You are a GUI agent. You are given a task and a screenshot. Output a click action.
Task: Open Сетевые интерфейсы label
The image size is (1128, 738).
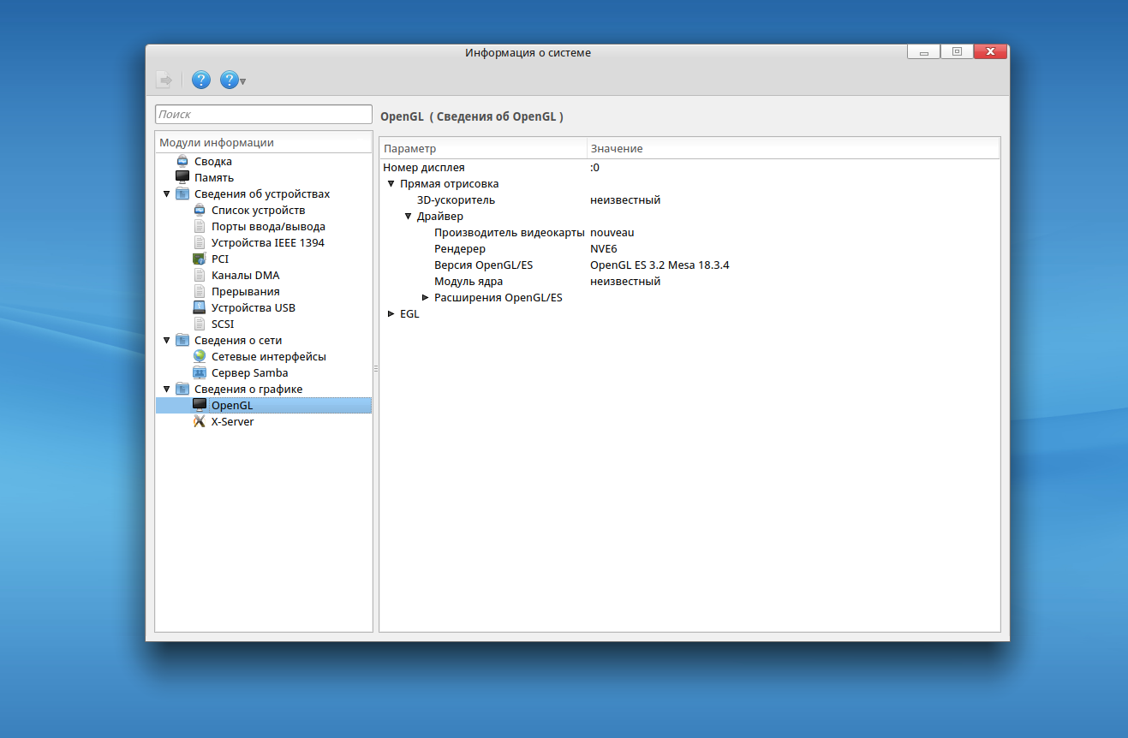(269, 356)
